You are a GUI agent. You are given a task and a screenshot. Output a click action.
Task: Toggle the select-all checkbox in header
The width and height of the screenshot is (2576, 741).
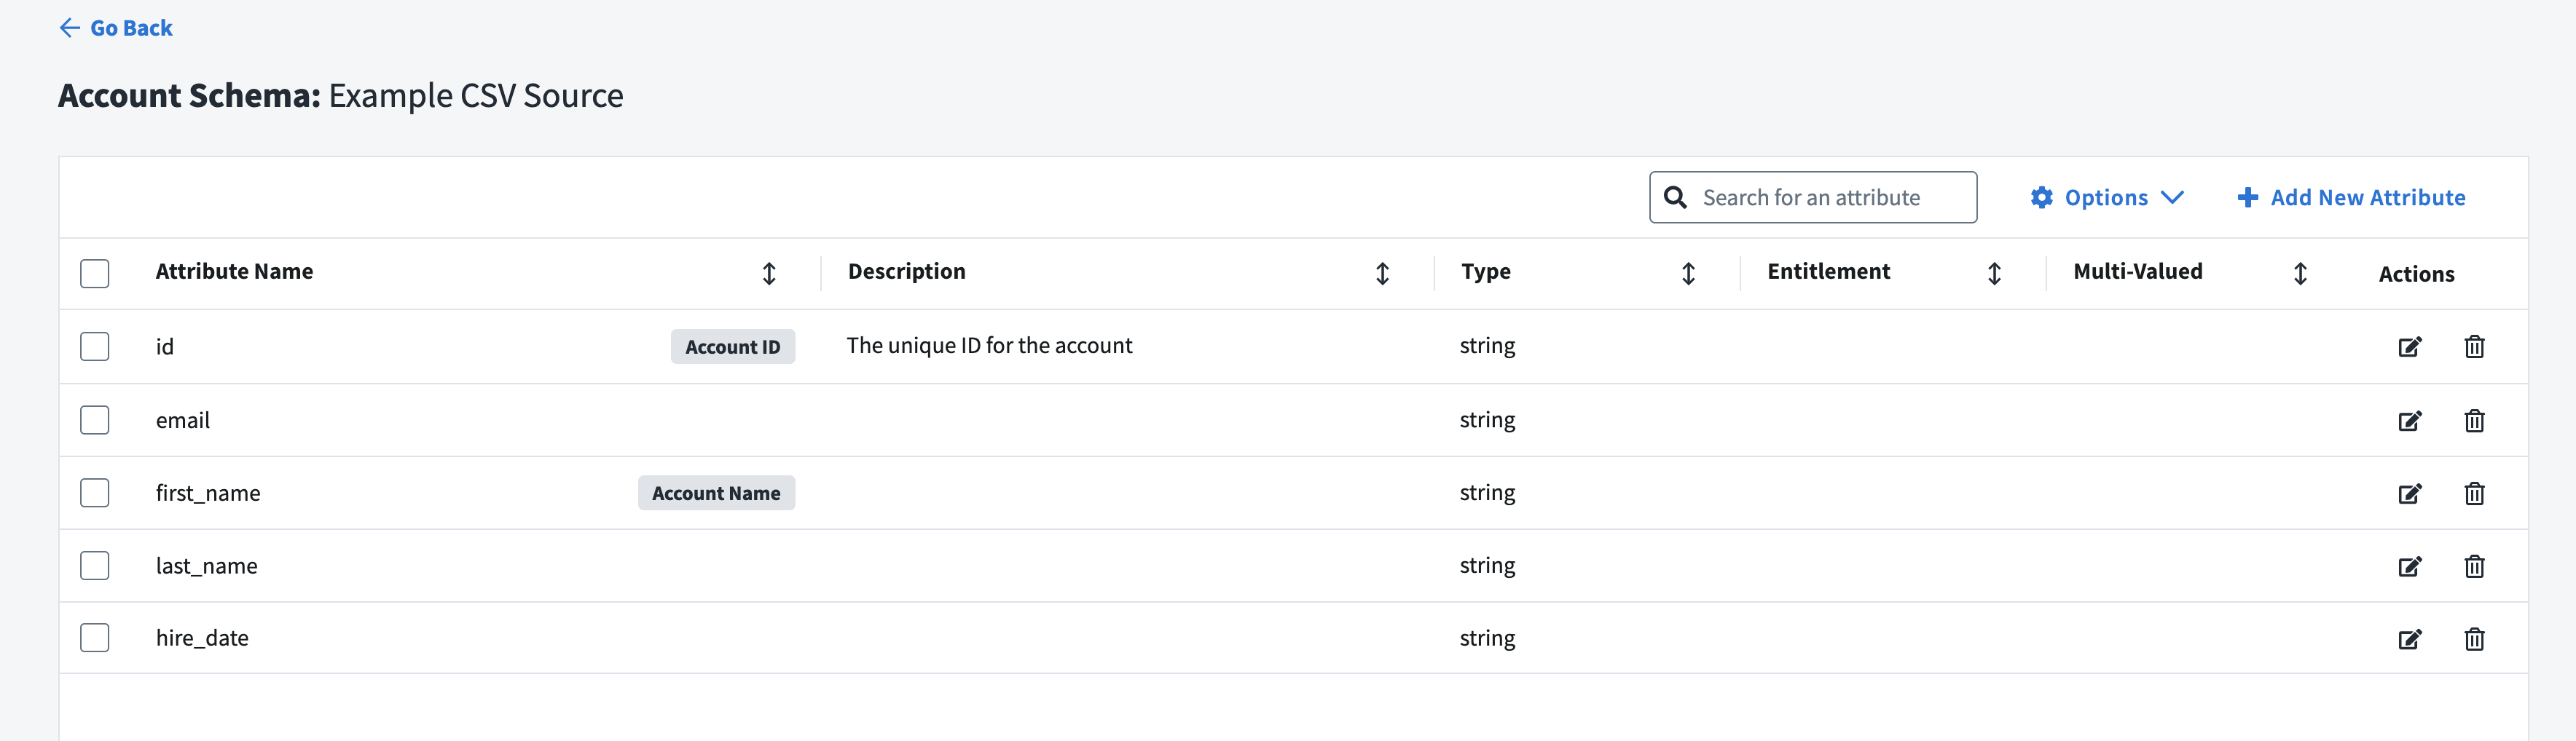tap(95, 274)
